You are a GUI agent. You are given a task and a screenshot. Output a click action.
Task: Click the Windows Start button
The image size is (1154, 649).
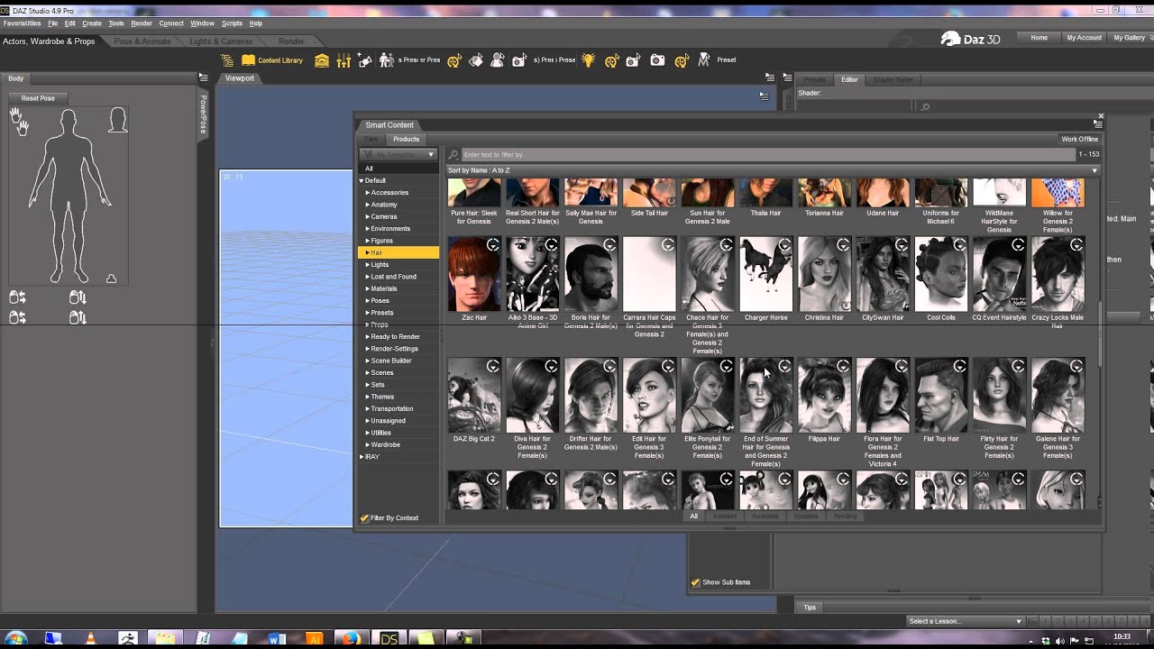pos(14,639)
